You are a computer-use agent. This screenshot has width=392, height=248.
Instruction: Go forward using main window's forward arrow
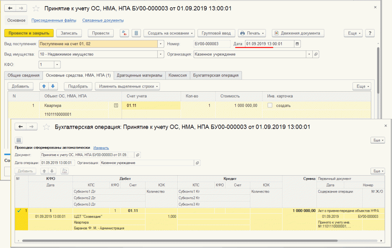point(21,8)
